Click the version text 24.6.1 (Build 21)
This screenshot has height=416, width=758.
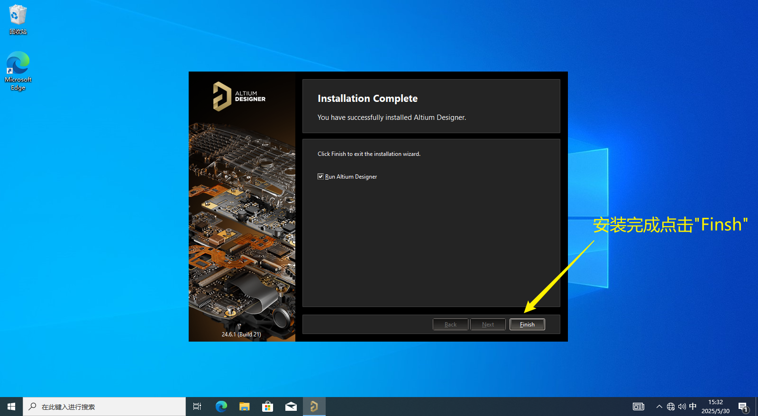[241, 334]
